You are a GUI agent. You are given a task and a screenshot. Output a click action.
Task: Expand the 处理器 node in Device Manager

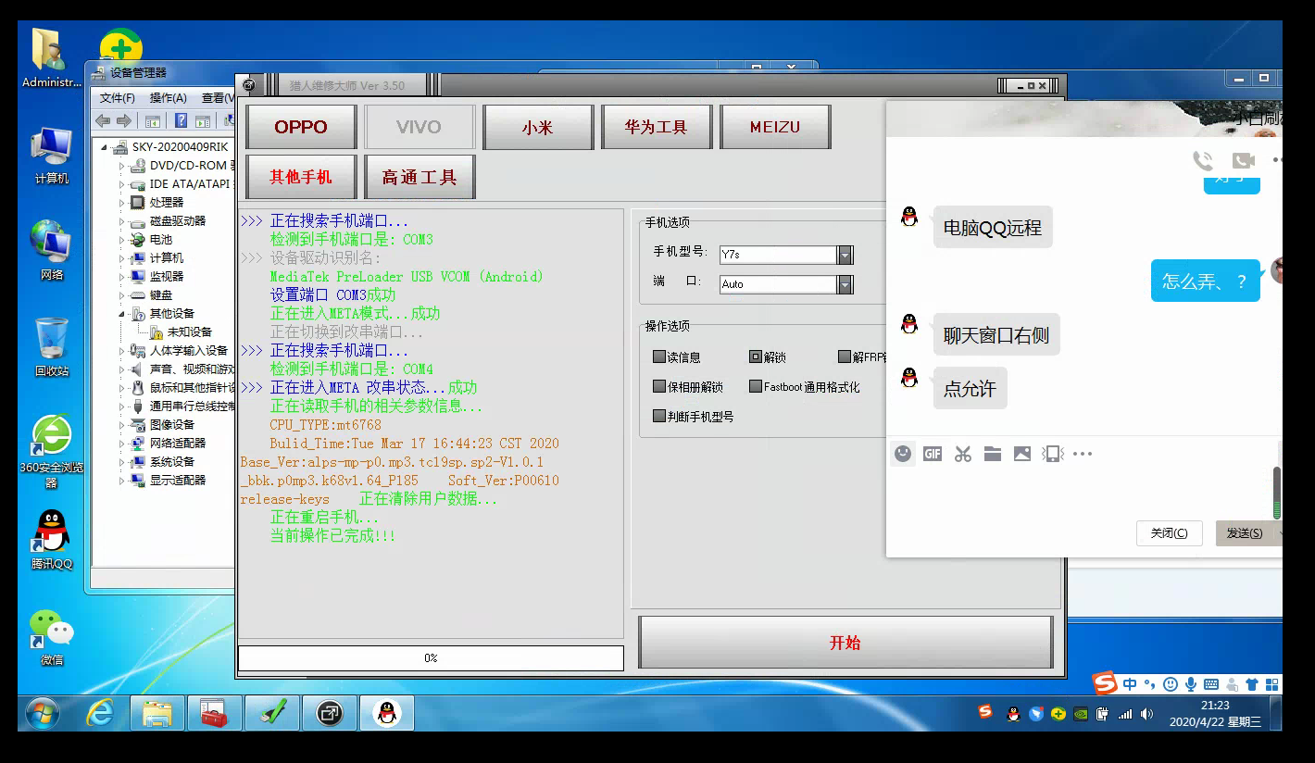[121, 203]
